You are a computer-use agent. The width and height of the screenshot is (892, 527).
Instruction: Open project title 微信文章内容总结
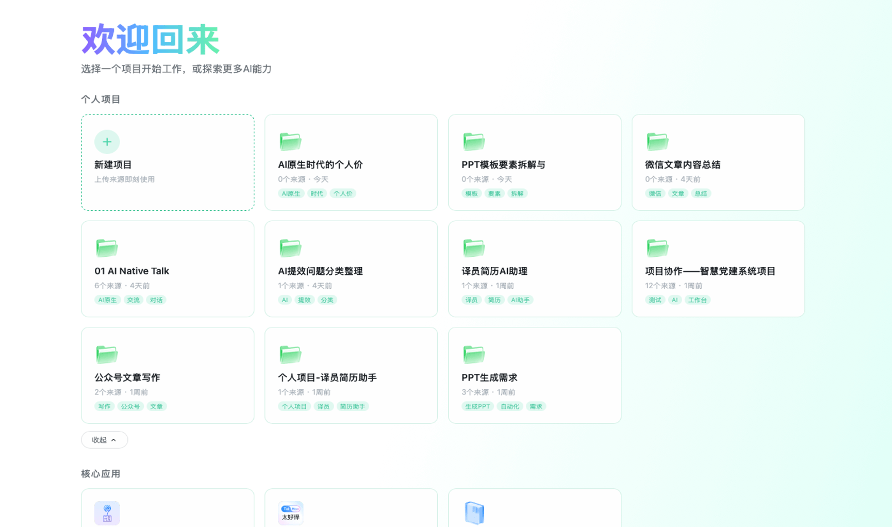pyautogui.click(x=683, y=165)
